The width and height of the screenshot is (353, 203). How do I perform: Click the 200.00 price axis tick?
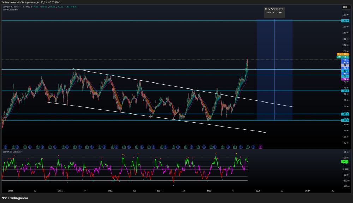click(x=346, y=51)
